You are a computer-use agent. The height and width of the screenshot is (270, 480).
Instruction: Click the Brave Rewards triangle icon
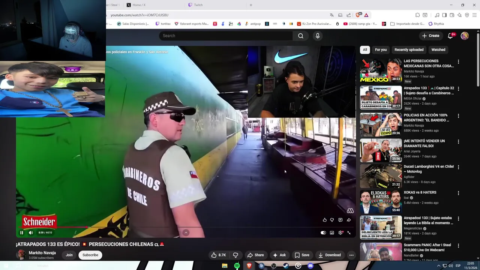point(366,15)
